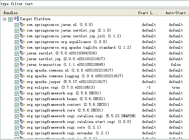Click plug-in icon of org.apache.commons.el
This screenshot has height=140, width=189.
click(22, 70)
